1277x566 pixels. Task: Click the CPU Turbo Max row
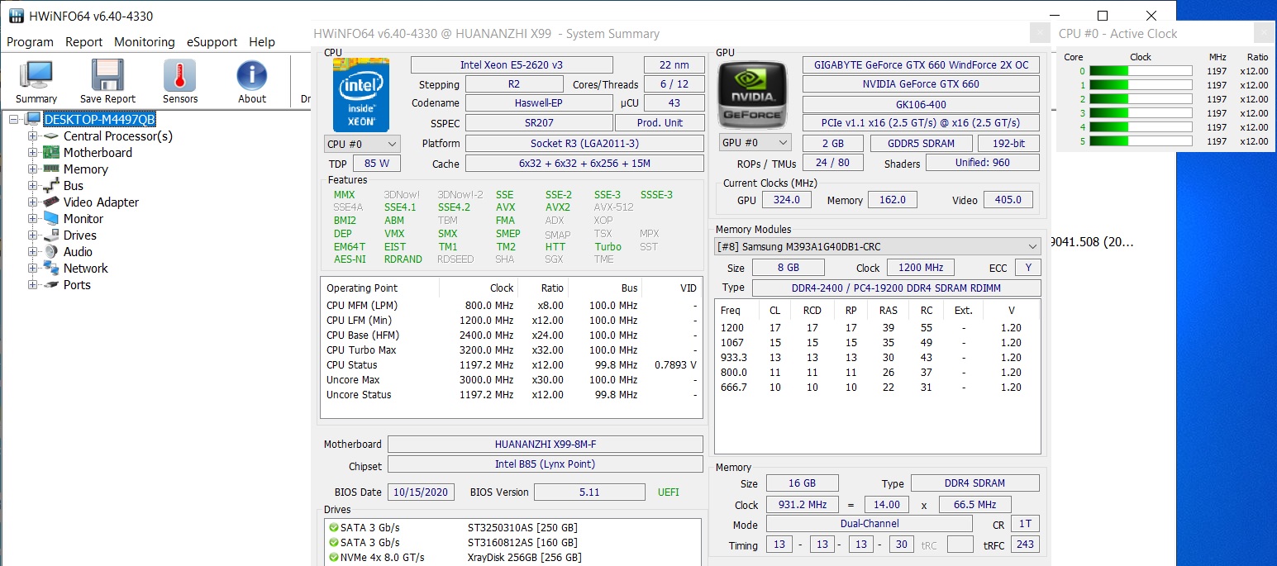click(512, 350)
